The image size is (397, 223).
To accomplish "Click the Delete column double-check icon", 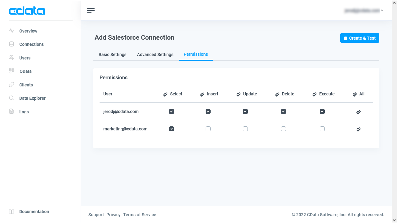I will click(277, 94).
